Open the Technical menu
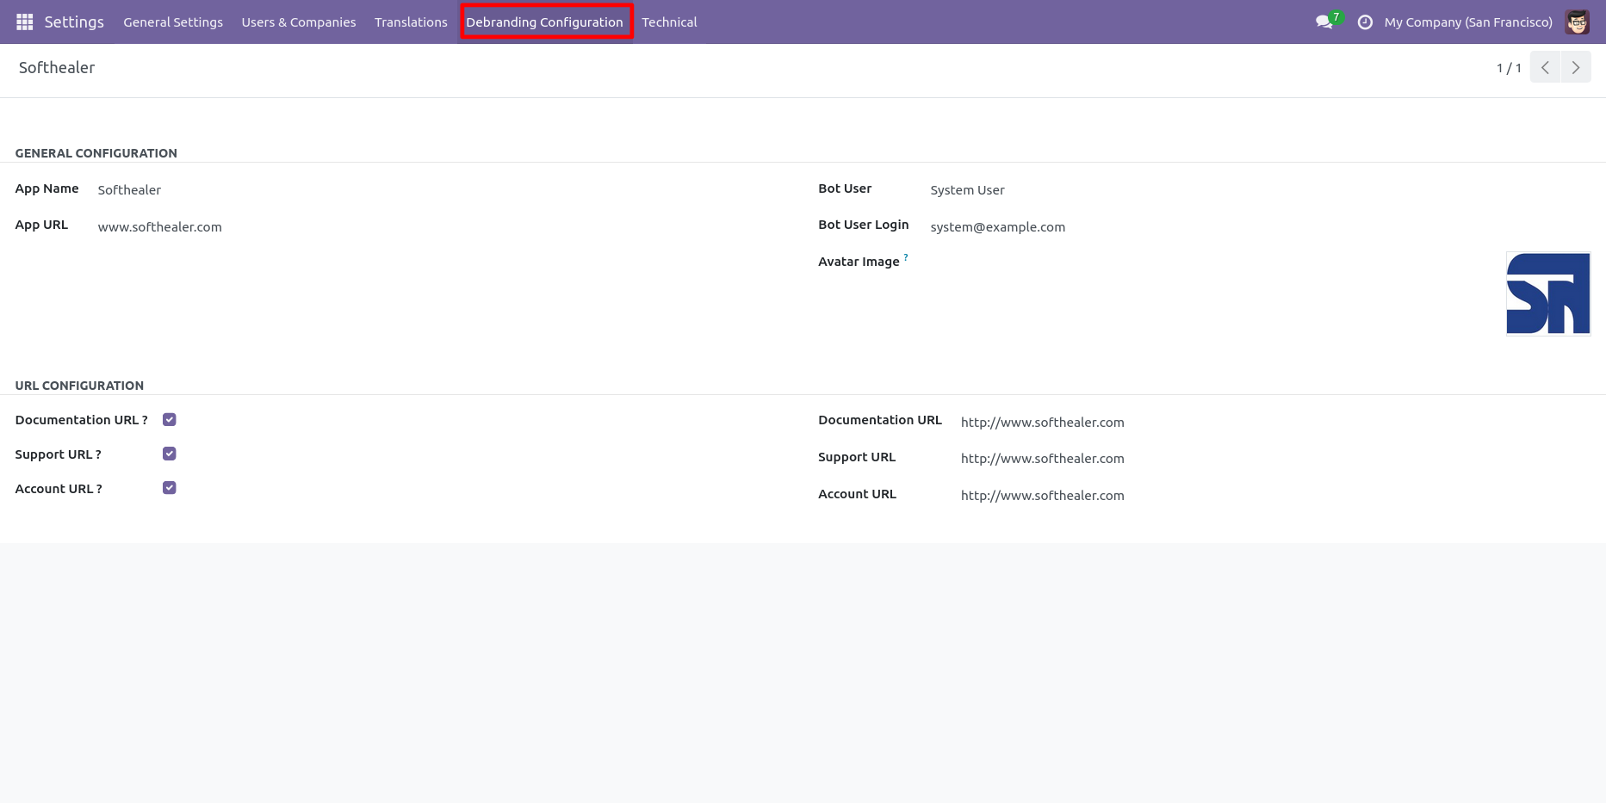 pyautogui.click(x=669, y=22)
